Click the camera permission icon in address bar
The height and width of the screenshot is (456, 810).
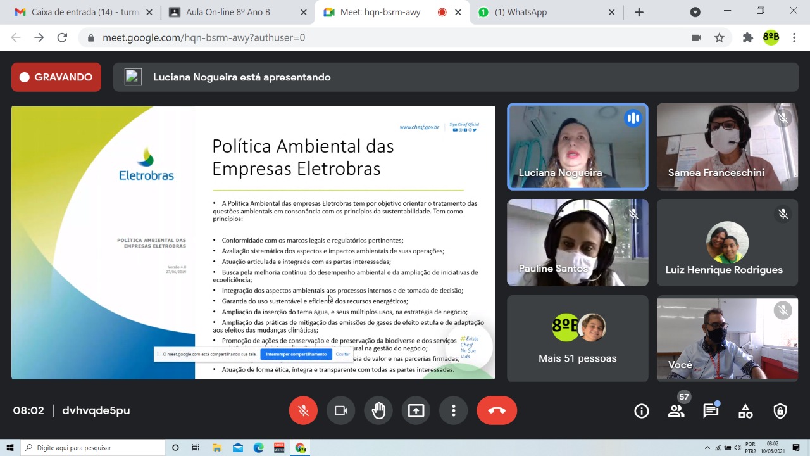pyautogui.click(x=696, y=38)
